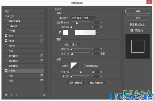Select the 图案叠加 row label

click(13, 66)
